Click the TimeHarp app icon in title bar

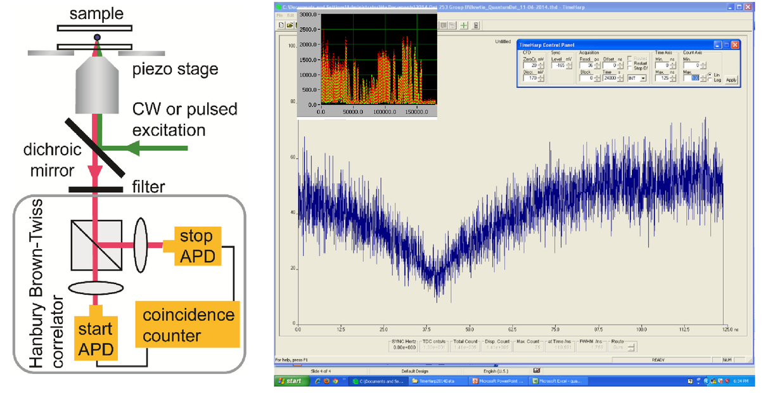point(278,6)
